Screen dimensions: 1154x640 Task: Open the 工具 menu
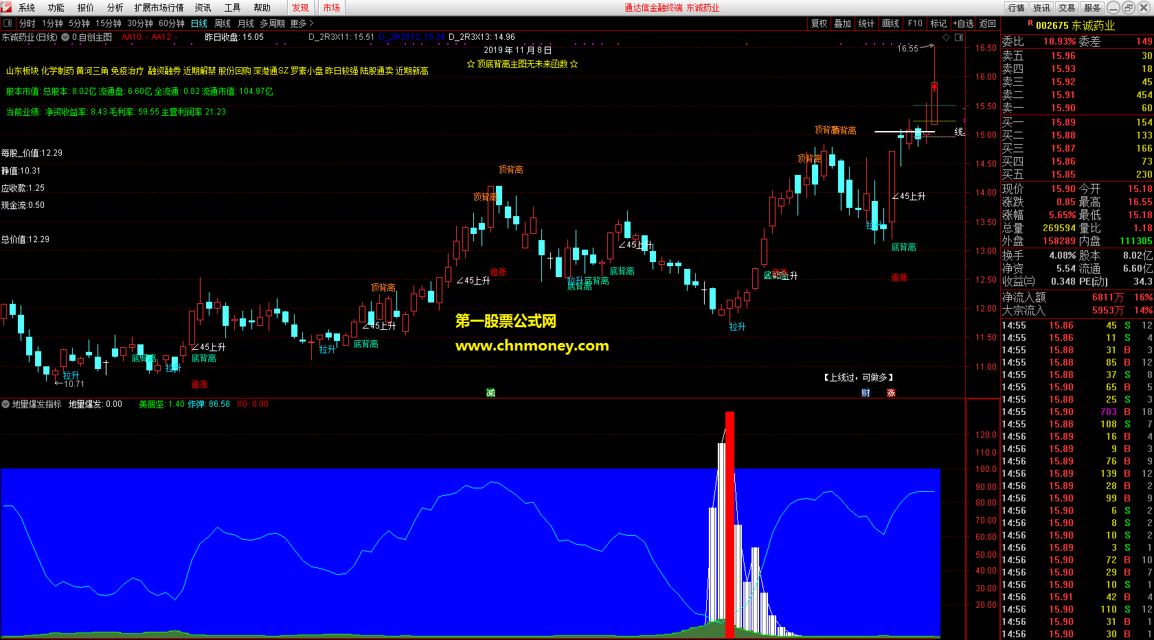click(232, 8)
